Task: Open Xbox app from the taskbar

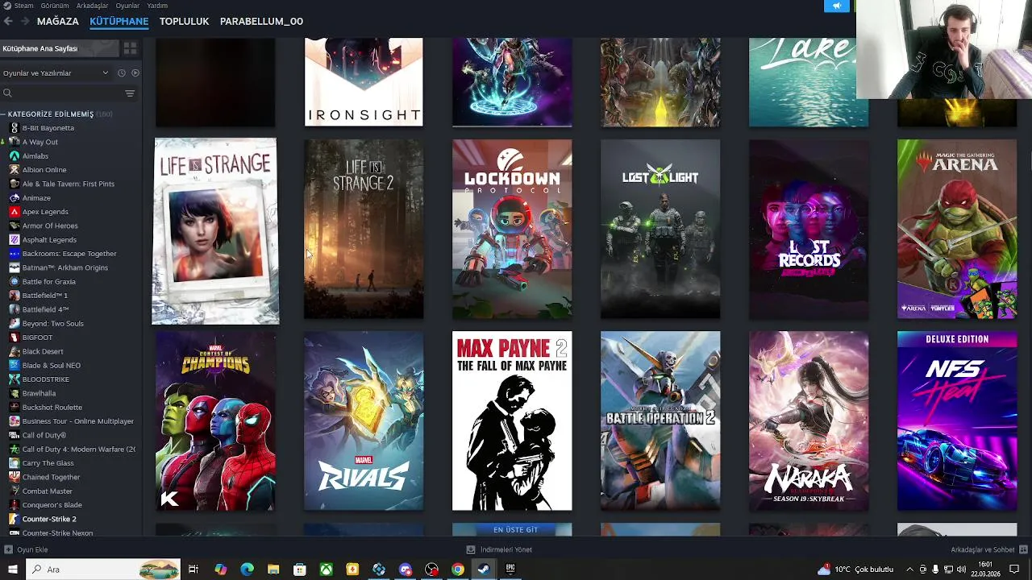Action: (327, 570)
